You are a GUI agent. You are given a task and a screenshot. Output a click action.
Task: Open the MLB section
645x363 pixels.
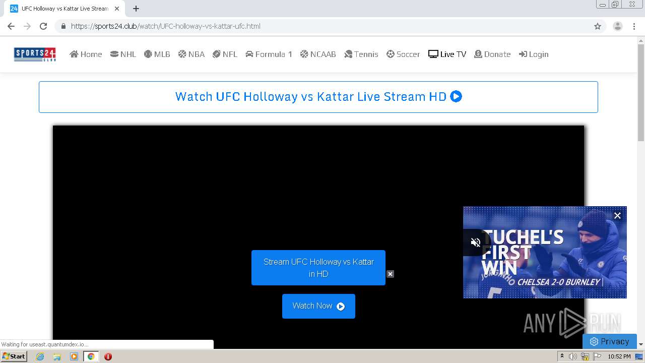tap(157, 54)
